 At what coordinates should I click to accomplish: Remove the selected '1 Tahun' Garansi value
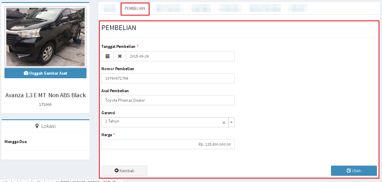(224, 123)
